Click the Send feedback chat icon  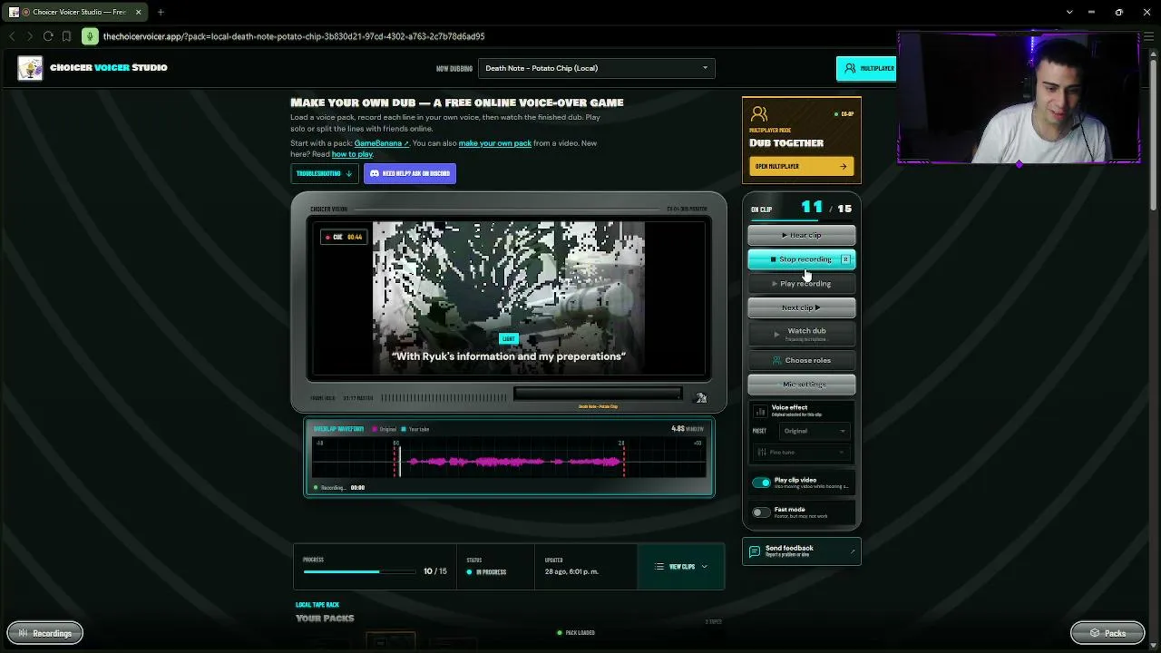(754, 551)
